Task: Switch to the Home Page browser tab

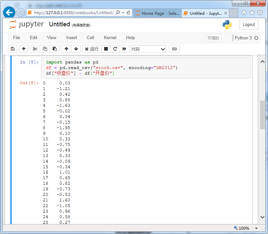Action: 157,13
